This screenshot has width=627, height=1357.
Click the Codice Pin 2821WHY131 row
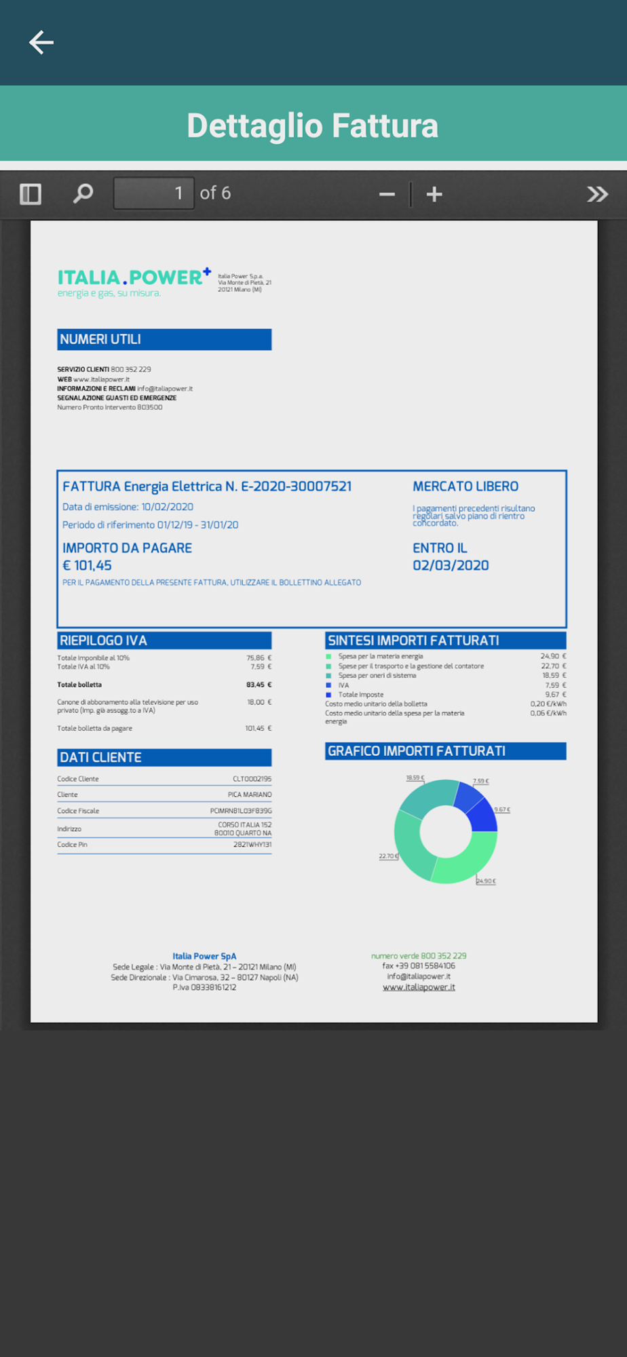pyautogui.click(x=164, y=845)
